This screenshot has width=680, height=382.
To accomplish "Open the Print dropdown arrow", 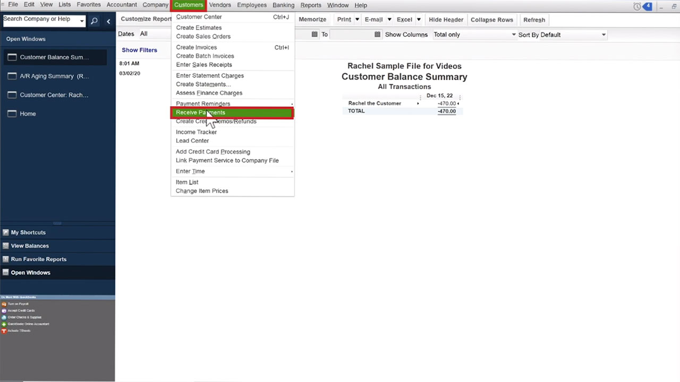I will [357, 20].
